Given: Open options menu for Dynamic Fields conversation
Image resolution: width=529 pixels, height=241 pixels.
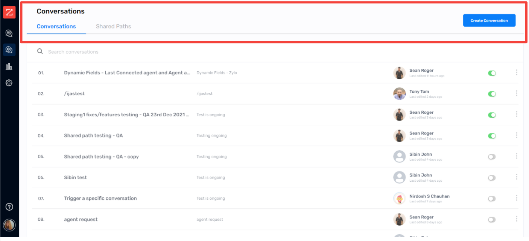Looking at the screenshot, I should (x=516, y=73).
